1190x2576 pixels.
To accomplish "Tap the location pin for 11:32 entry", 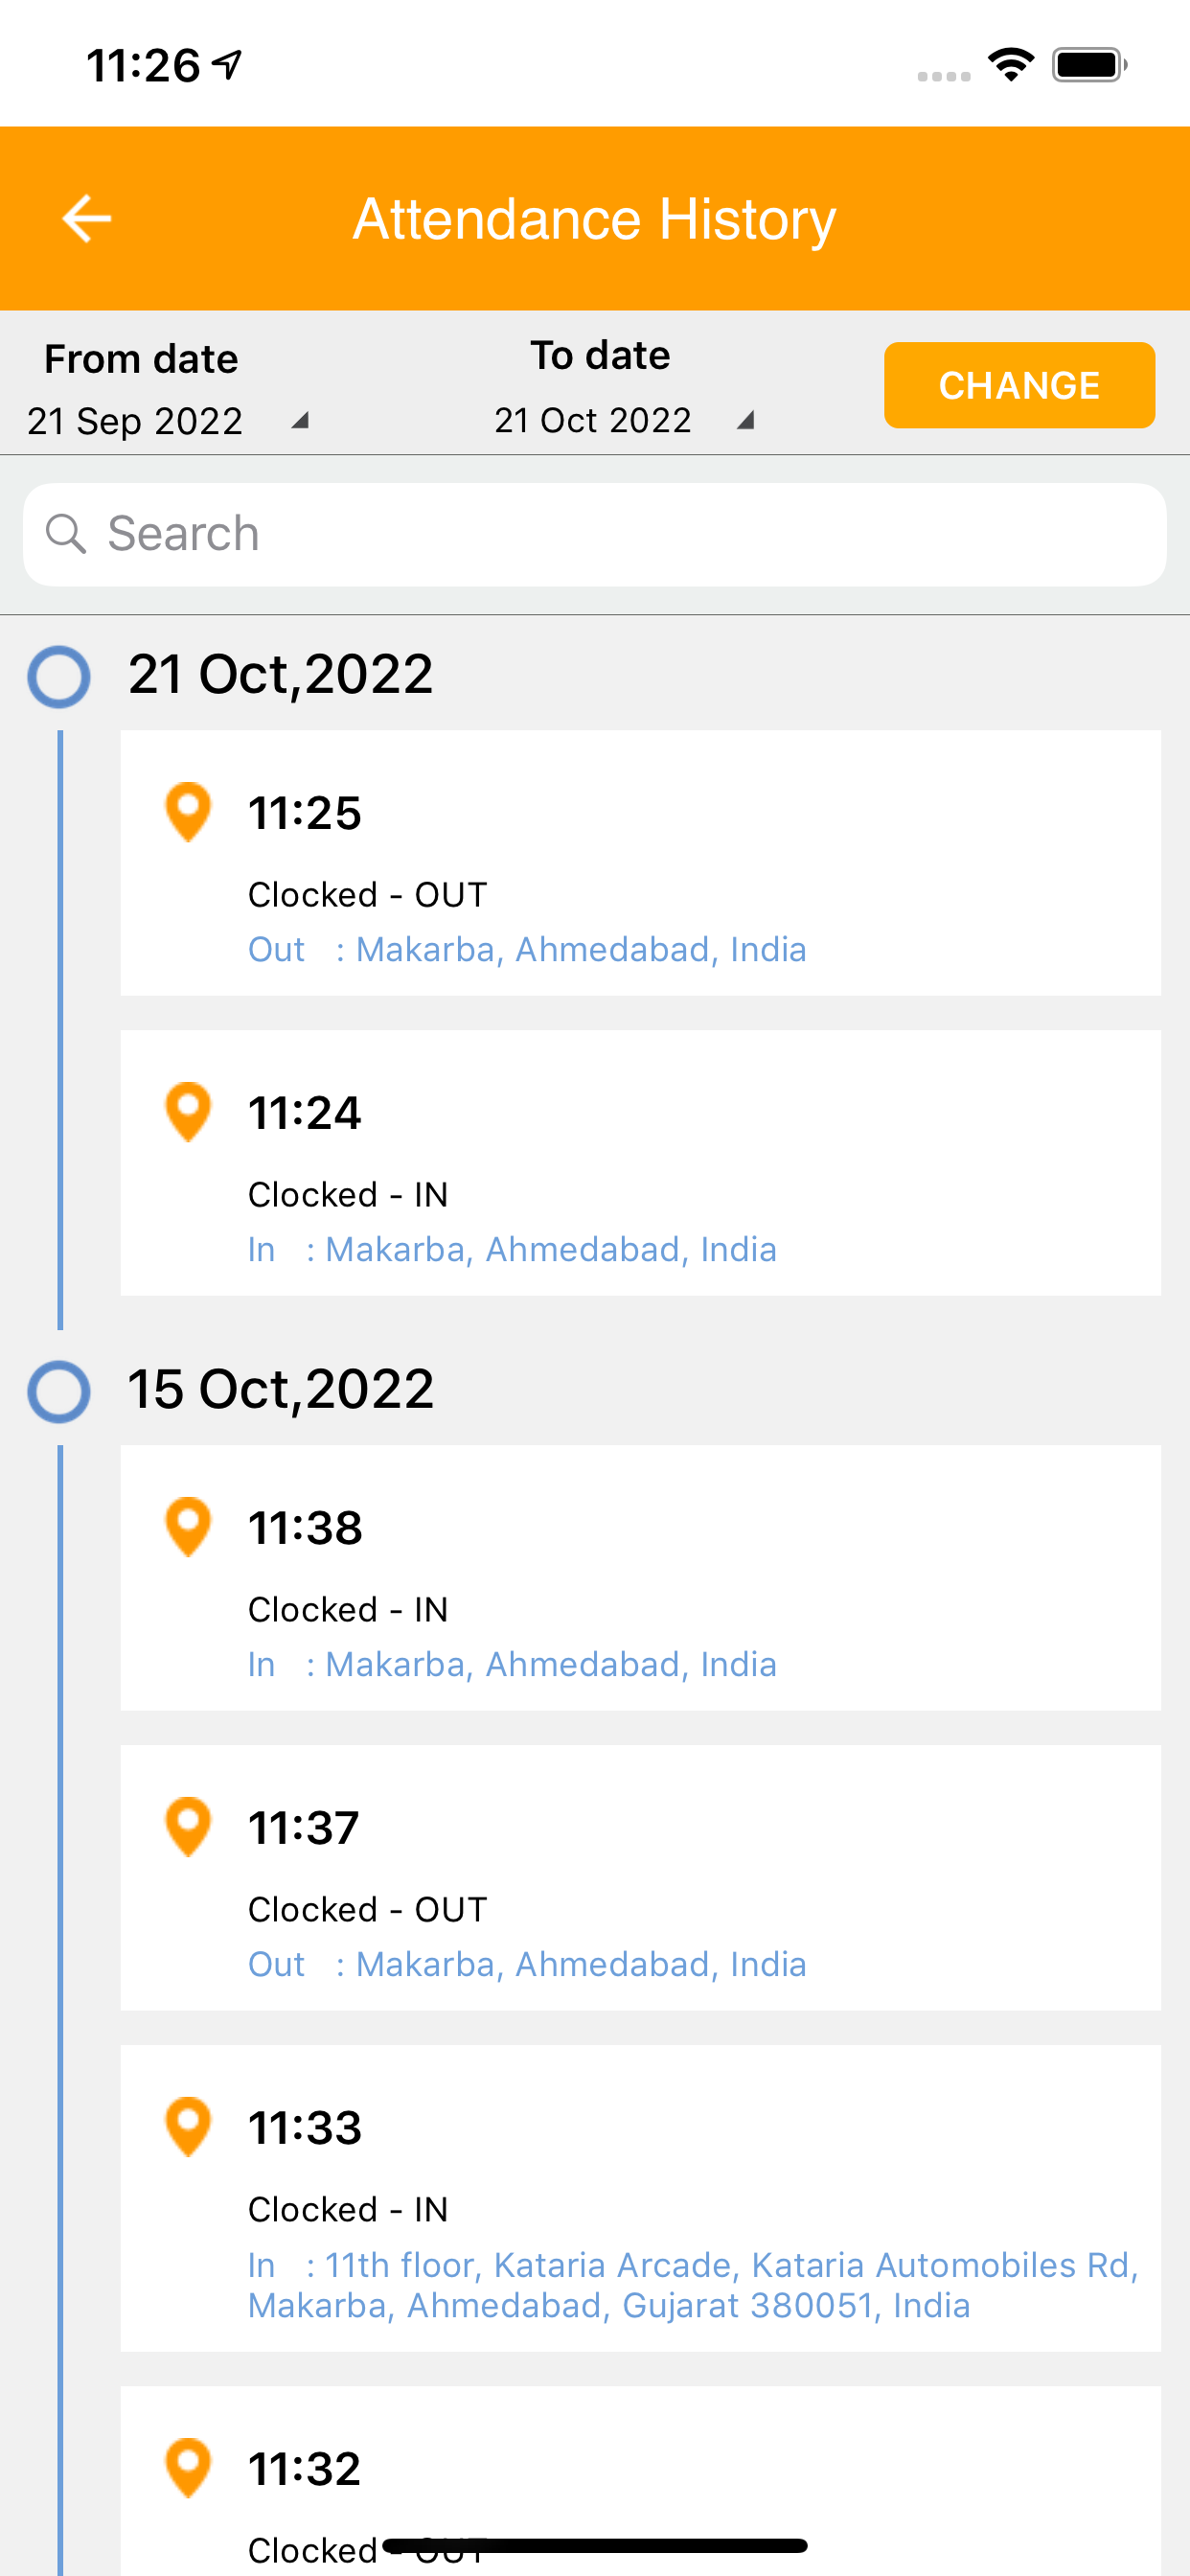I will point(187,2468).
